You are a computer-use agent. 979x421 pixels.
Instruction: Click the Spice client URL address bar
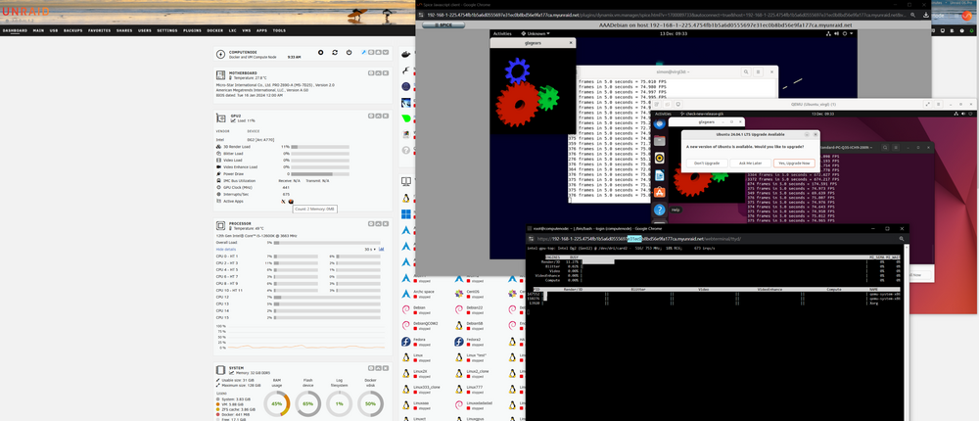click(675, 15)
